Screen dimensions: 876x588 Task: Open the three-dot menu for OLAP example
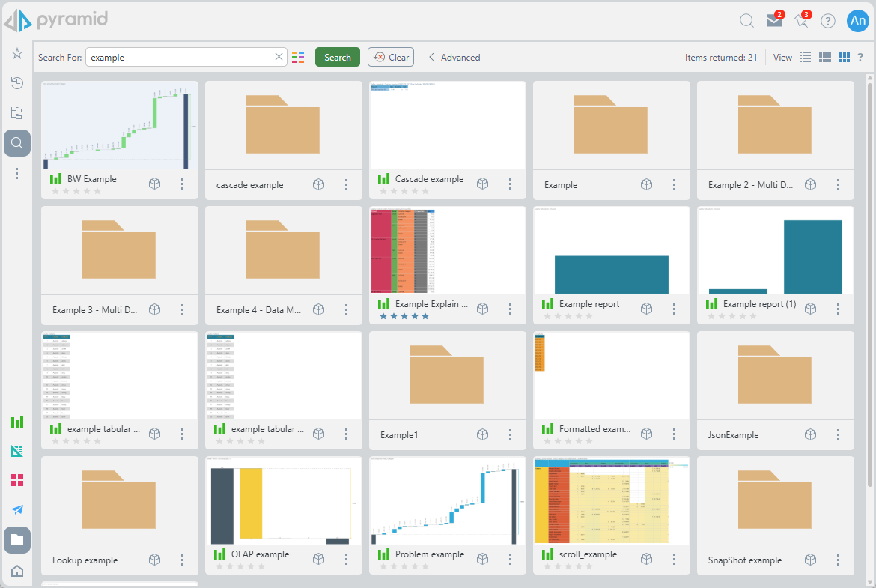(x=346, y=559)
